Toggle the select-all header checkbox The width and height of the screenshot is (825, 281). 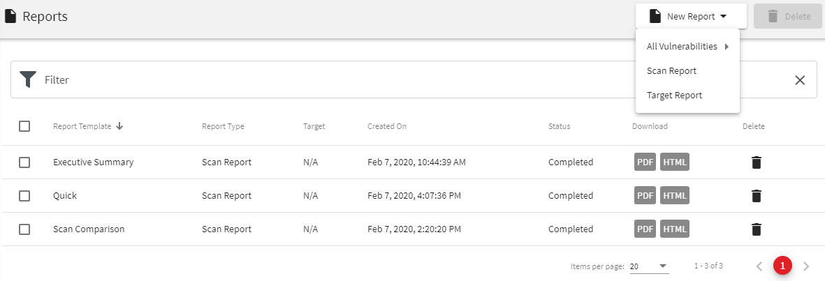click(24, 126)
